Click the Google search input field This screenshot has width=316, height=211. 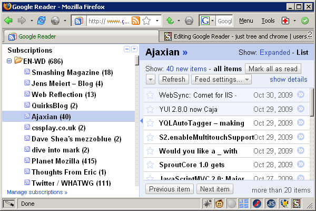(224, 21)
